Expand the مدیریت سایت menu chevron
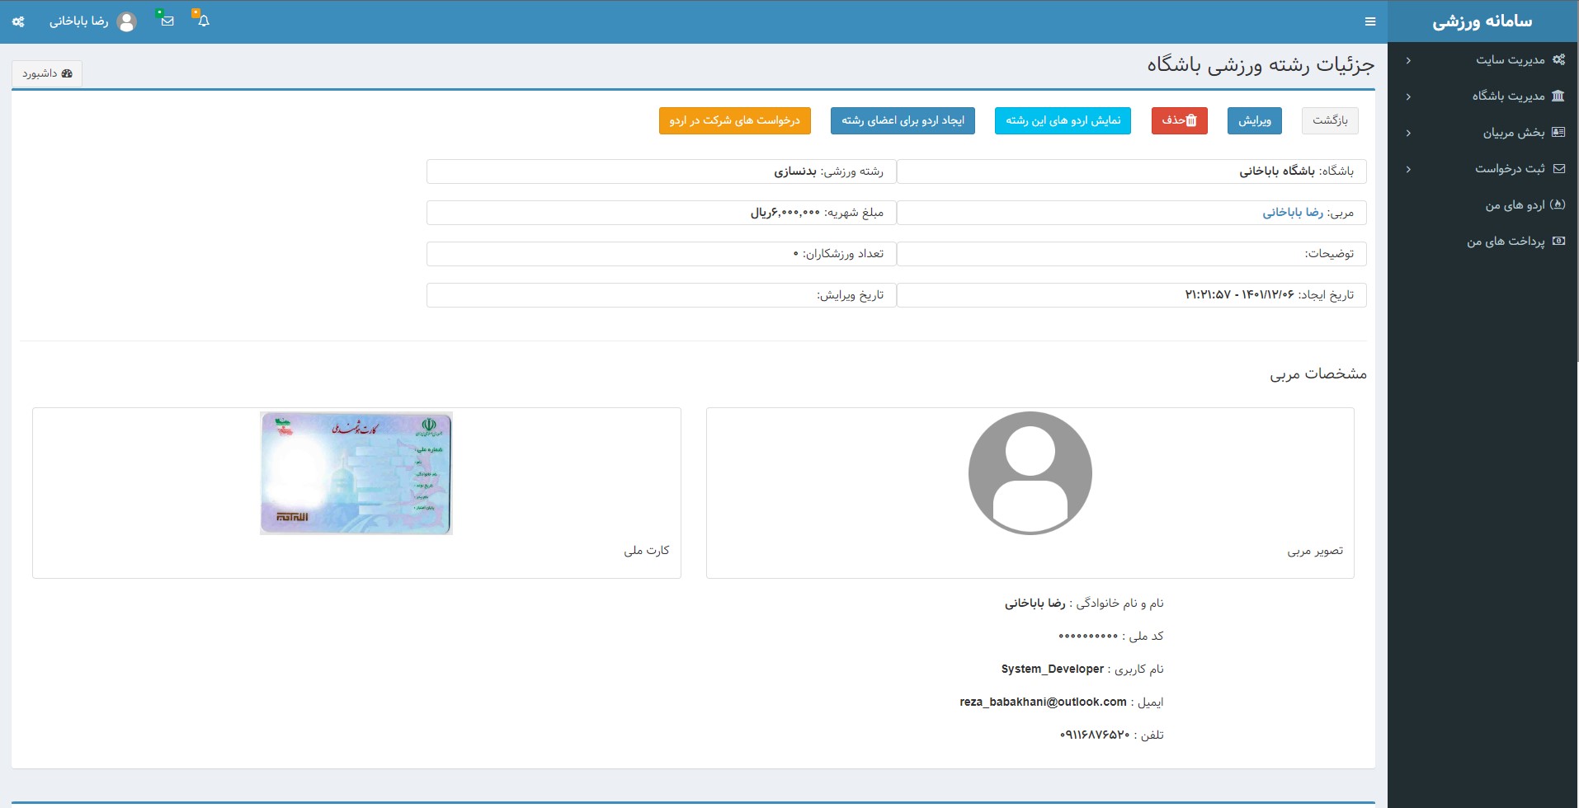The image size is (1579, 808). (x=1408, y=60)
